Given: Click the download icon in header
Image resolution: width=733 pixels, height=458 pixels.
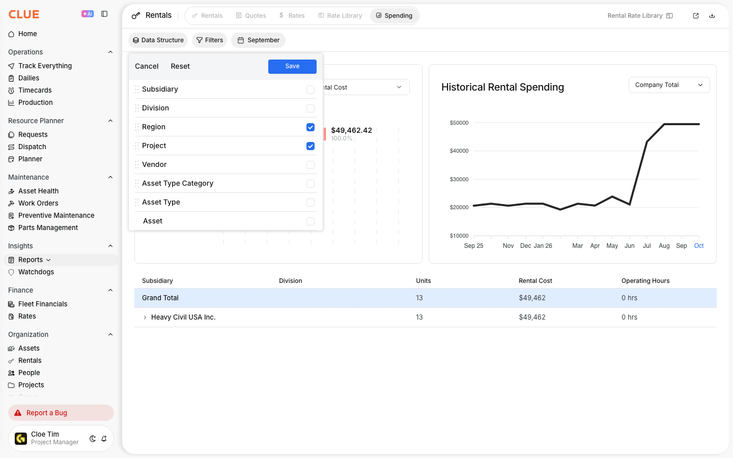Looking at the screenshot, I should coord(712,16).
